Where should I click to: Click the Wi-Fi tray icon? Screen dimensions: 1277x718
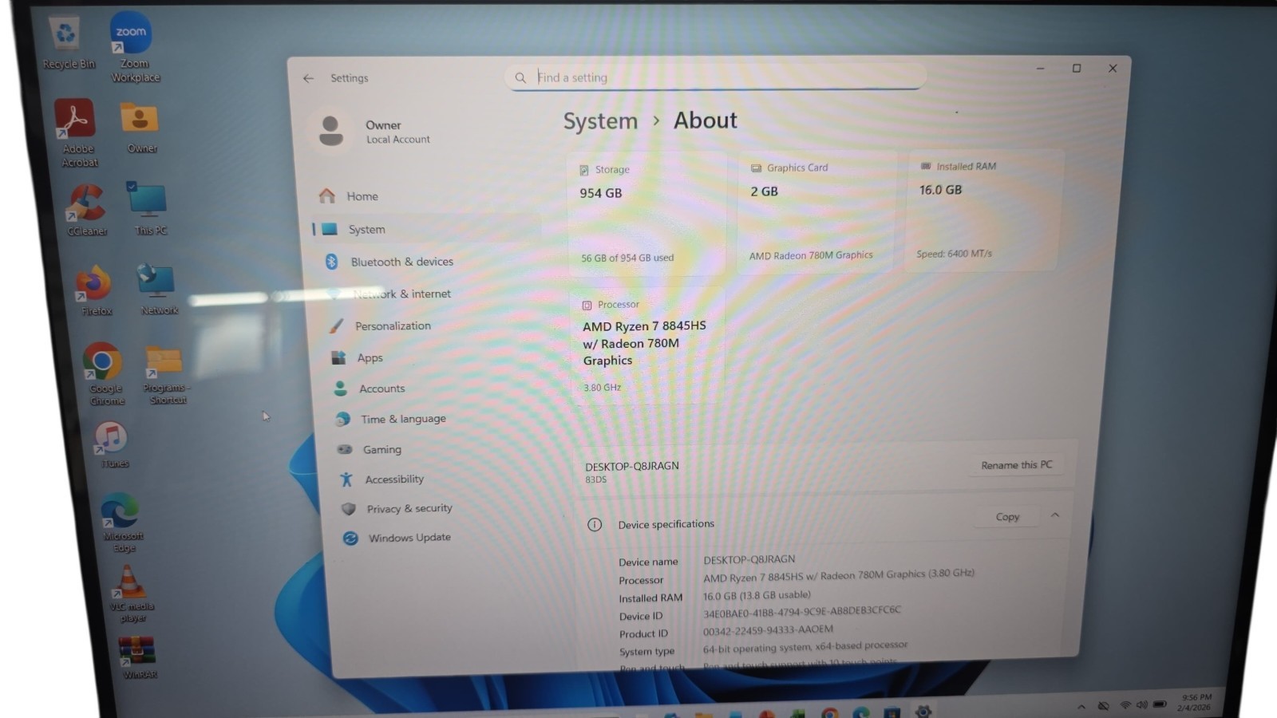(x=1125, y=705)
